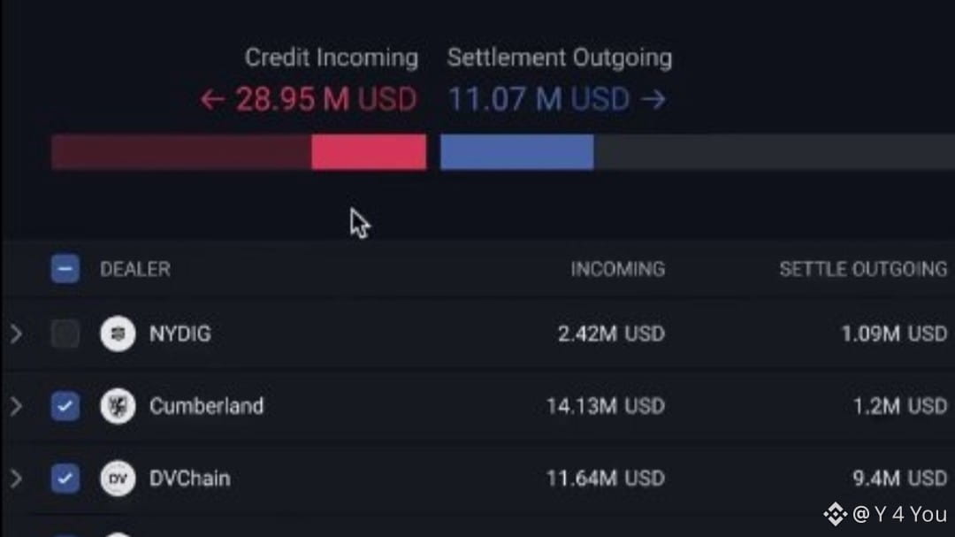This screenshot has width=955, height=537.
Task: Click the Cumberland dealer logo icon
Action: click(x=118, y=406)
